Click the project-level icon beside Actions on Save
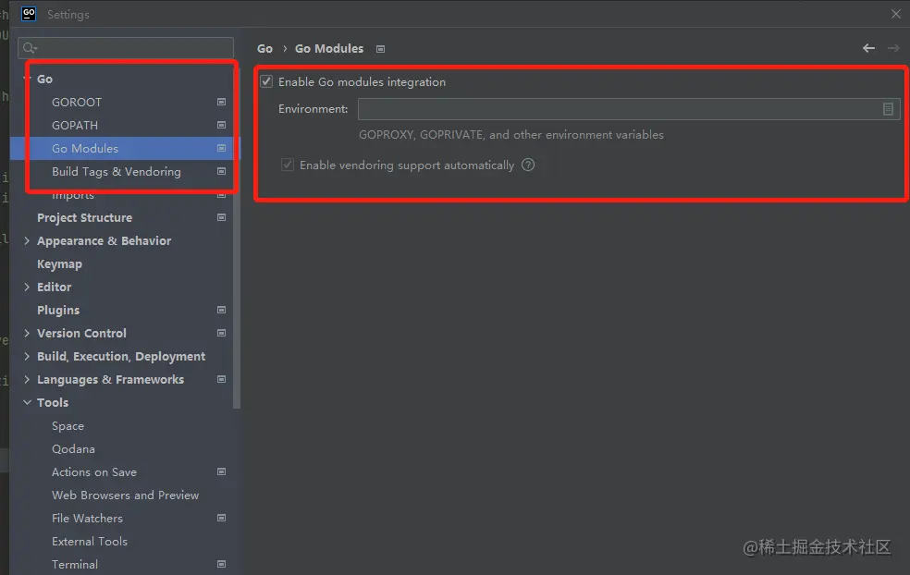910x575 pixels. [221, 471]
